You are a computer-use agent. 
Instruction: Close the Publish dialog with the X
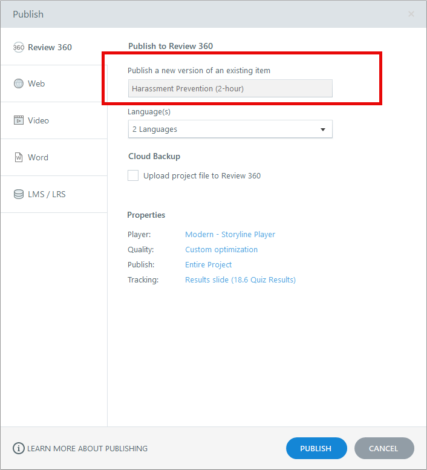coord(411,14)
